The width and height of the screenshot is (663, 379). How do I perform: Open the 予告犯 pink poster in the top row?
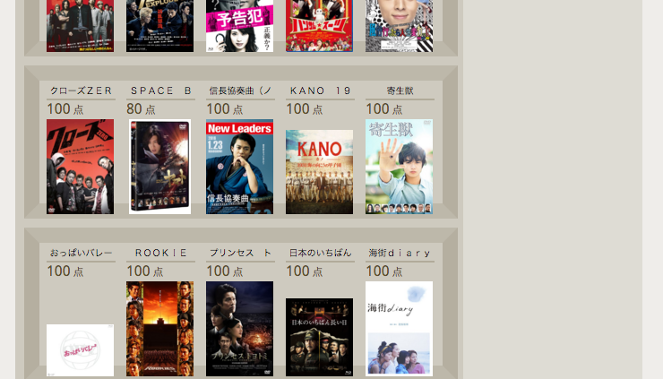[239, 26]
